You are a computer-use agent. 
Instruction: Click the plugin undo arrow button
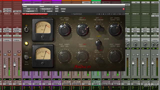50,14
